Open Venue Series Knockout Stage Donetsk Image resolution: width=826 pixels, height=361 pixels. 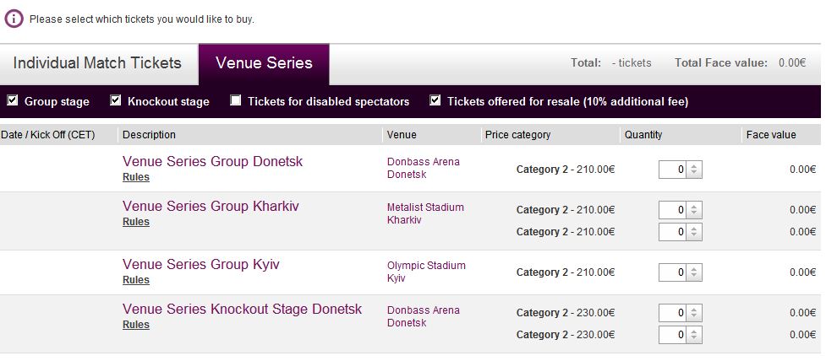[x=242, y=309]
